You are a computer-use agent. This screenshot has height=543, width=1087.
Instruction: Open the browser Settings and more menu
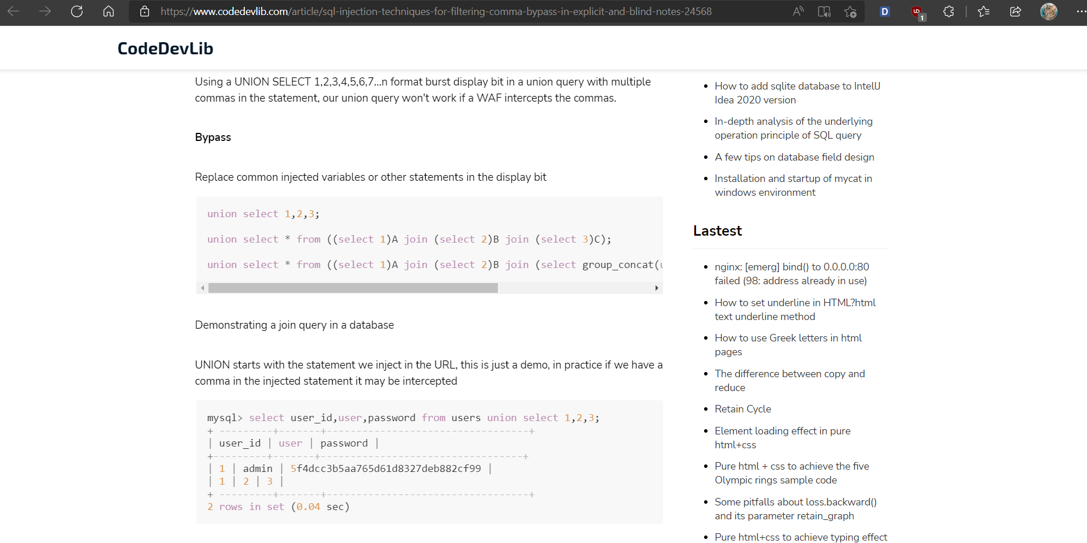point(1081,12)
